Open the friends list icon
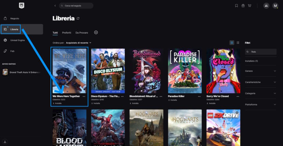The width and height of the screenshot is (283, 146). pyautogui.click(x=266, y=6)
